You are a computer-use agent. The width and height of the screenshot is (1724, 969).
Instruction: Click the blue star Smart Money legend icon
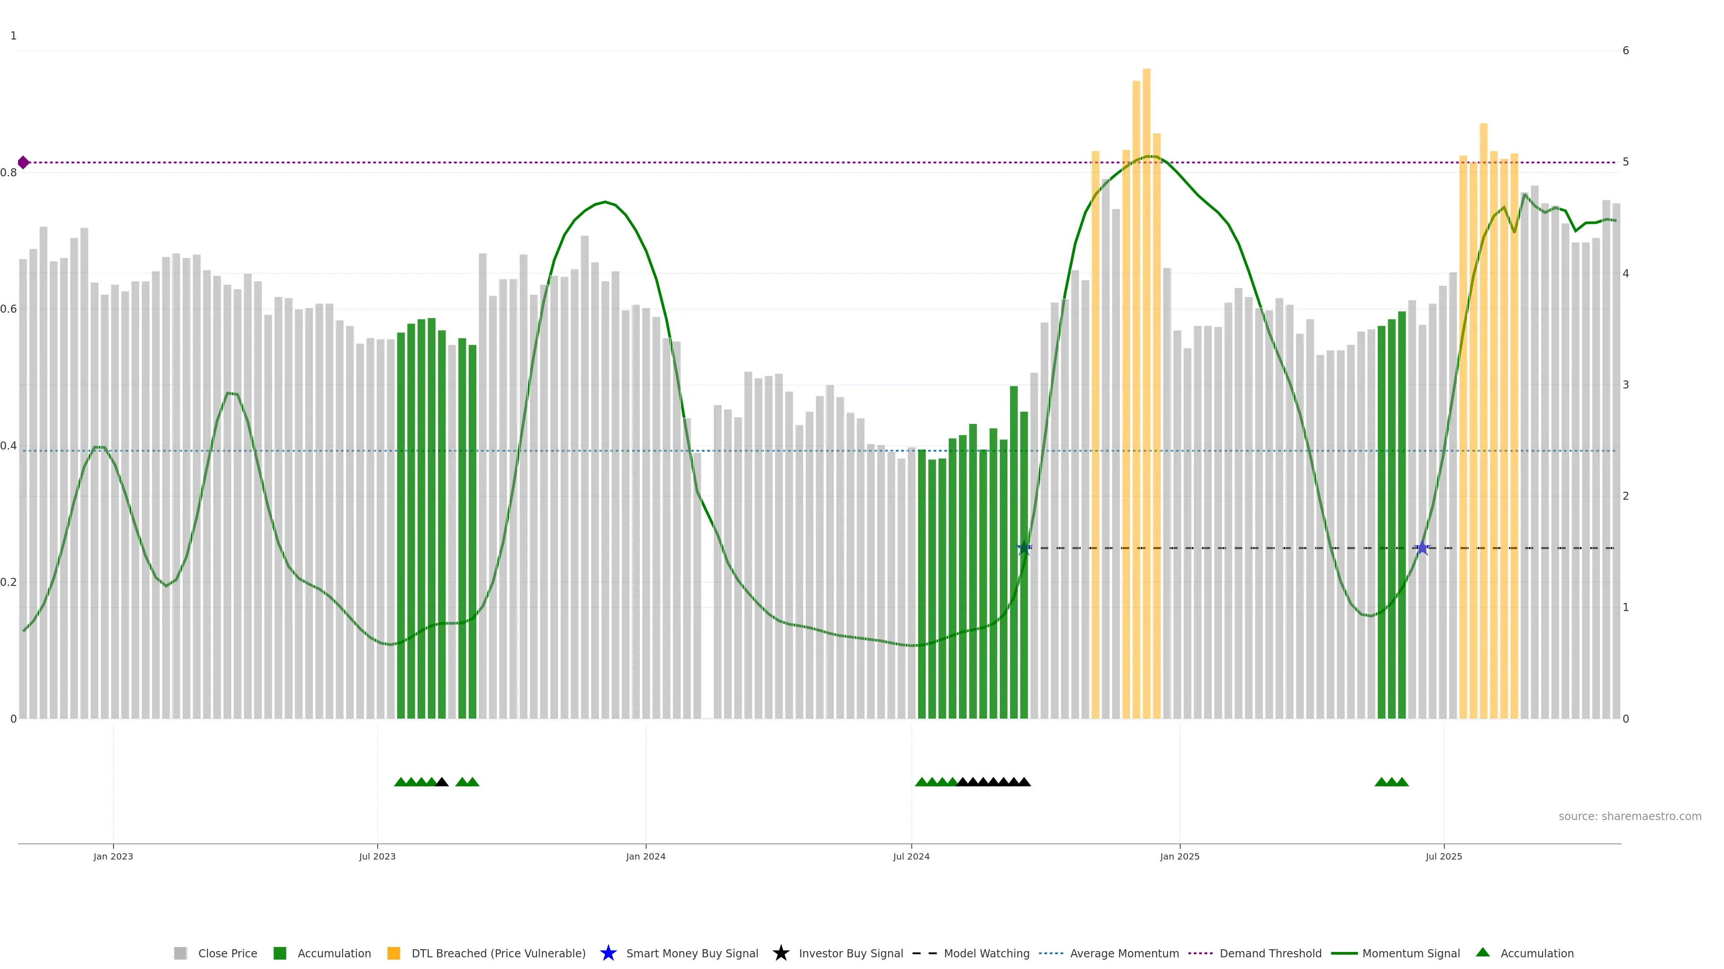tap(608, 953)
